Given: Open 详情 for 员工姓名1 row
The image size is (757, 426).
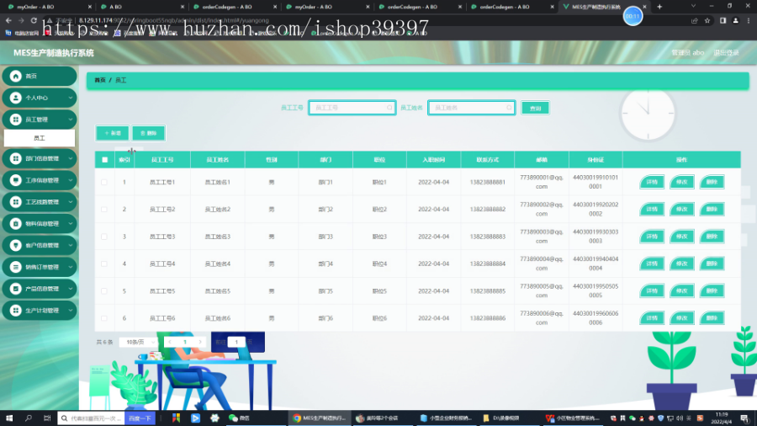Looking at the screenshot, I should click(x=652, y=182).
